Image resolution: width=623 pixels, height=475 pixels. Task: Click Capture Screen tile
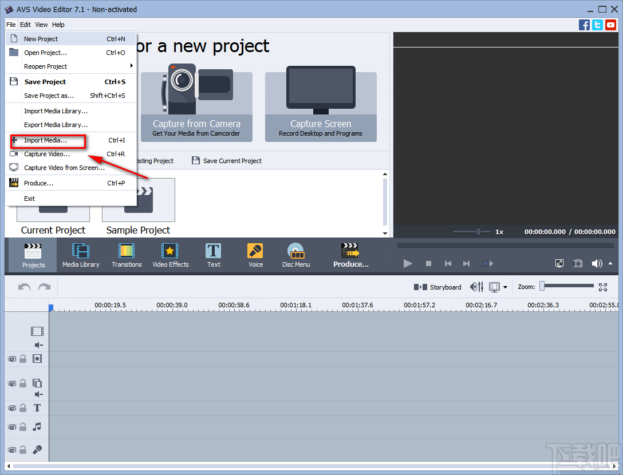(x=321, y=103)
